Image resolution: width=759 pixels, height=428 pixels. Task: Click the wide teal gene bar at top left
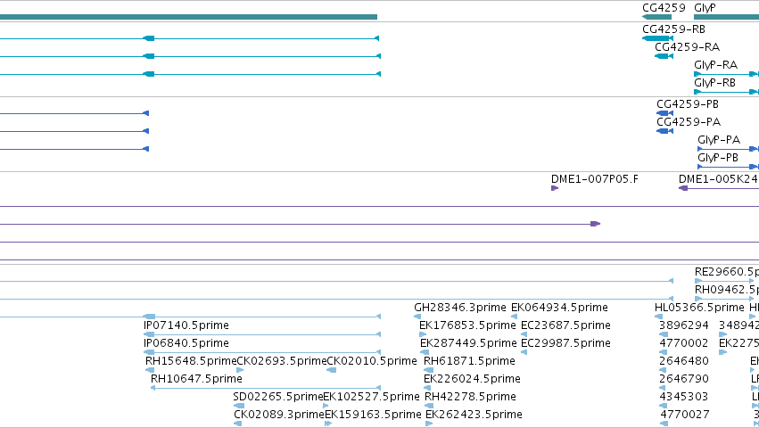point(188,17)
